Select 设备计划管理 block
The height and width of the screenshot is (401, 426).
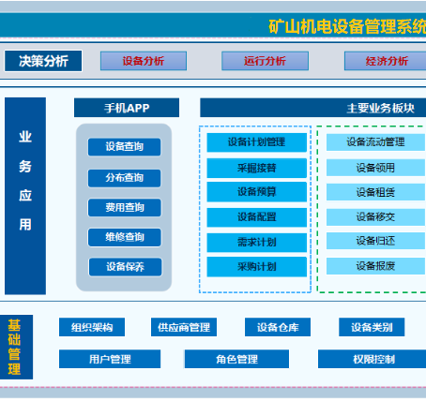257,142
